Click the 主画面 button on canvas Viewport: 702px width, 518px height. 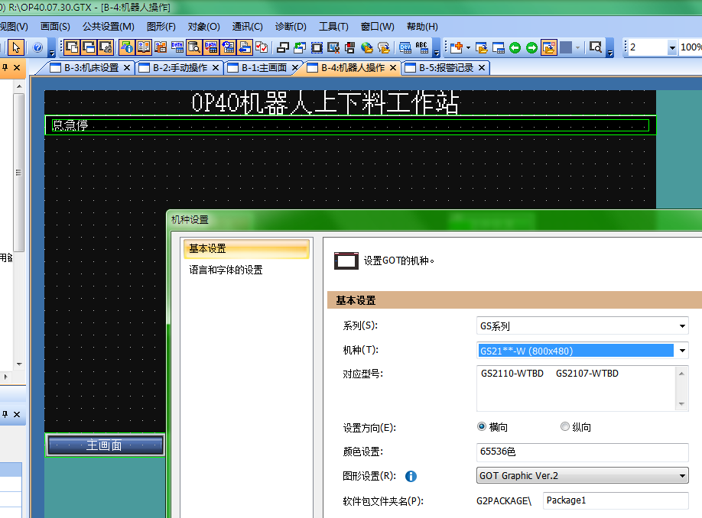[x=105, y=445]
